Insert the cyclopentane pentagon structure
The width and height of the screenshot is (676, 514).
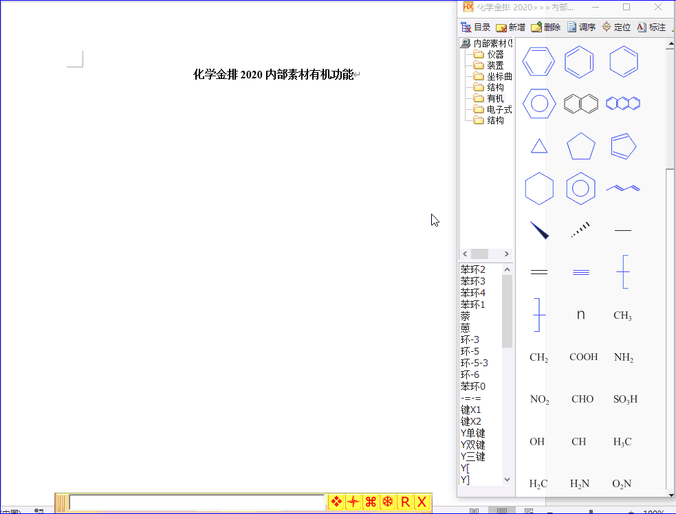pyautogui.click(x=580, y=146)
